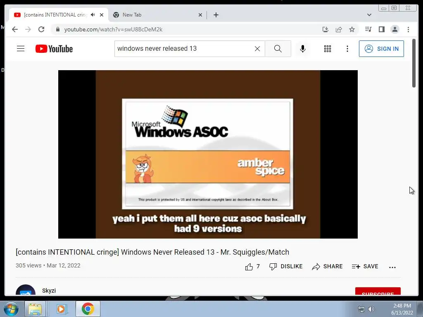Open Chrome's three-dot menu

tap(408, 29)
